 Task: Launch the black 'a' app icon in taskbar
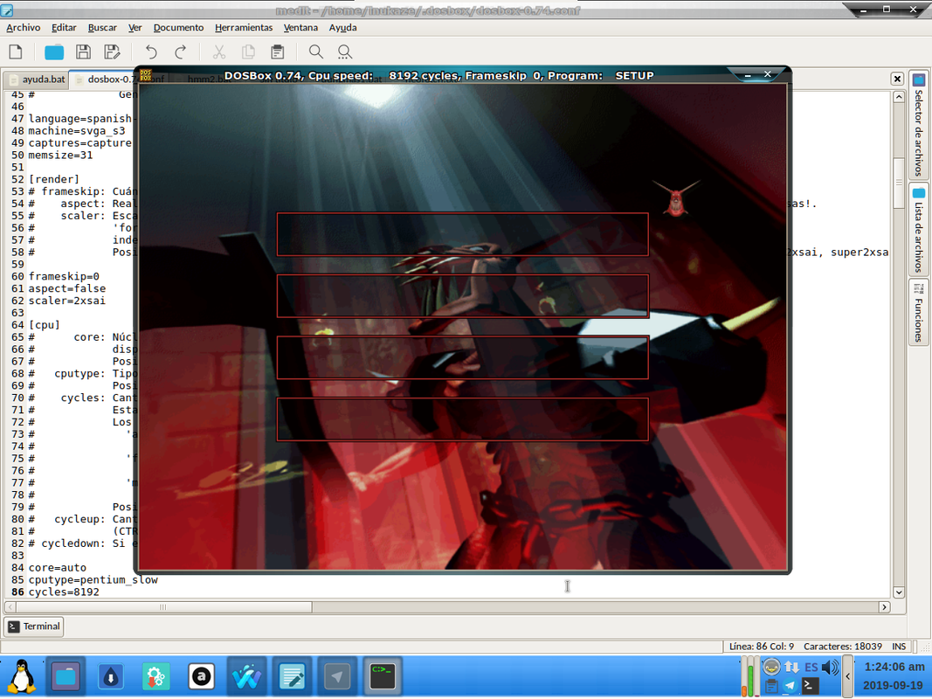click(x=202, y=676)
